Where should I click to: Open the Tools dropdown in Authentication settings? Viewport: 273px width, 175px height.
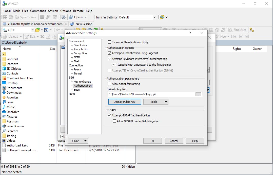click(x=156, y=102)
